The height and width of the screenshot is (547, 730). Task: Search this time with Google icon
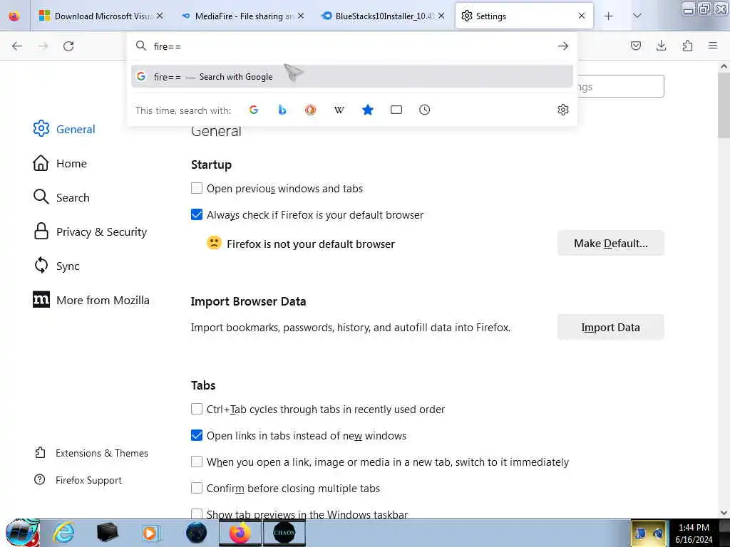tap(254, 110)
